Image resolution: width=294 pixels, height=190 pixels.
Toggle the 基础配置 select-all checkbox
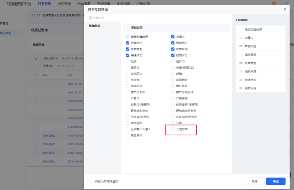pos(128,28)
